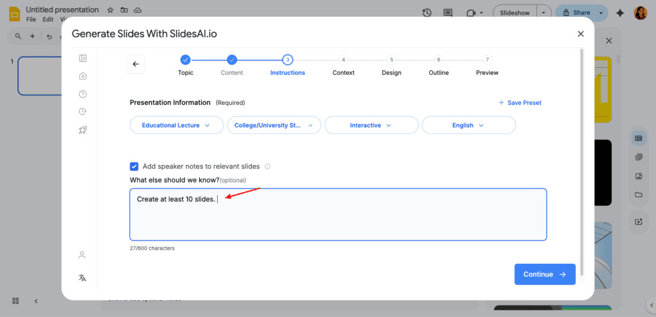Open the Interactive tone dropdown

(x=372, y=125)
